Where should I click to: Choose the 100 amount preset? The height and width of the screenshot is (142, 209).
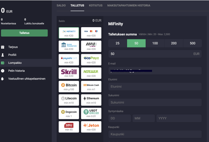coord(155,43)
